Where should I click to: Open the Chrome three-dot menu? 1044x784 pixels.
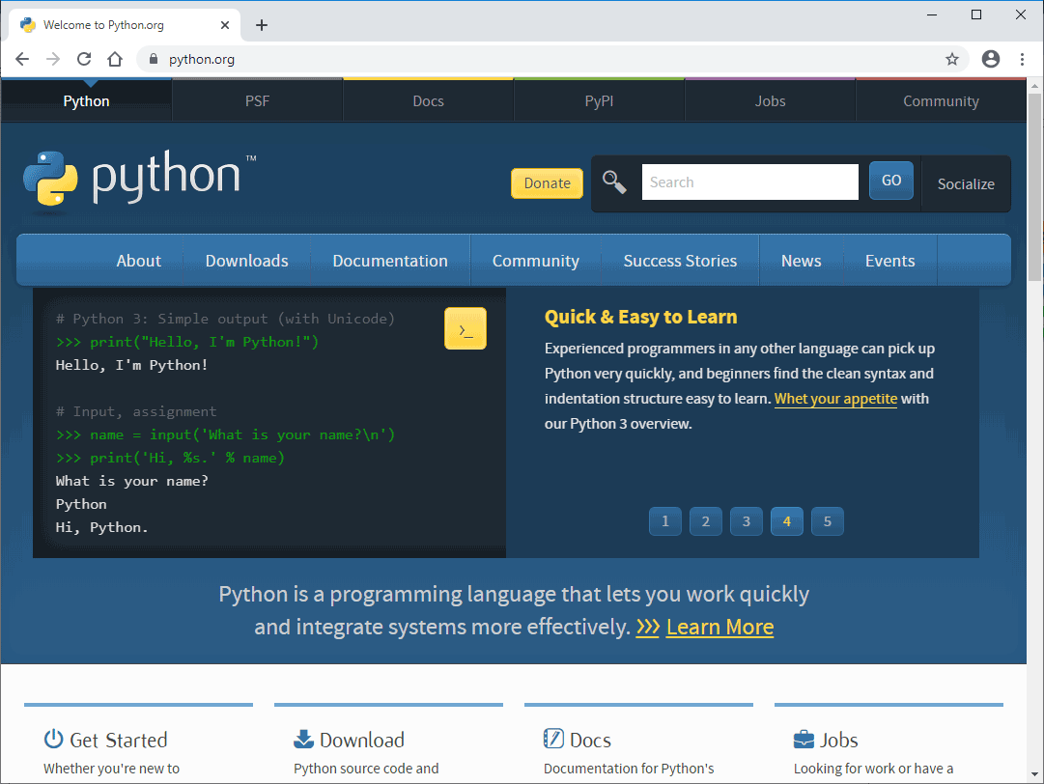(x=1022, y=59)
